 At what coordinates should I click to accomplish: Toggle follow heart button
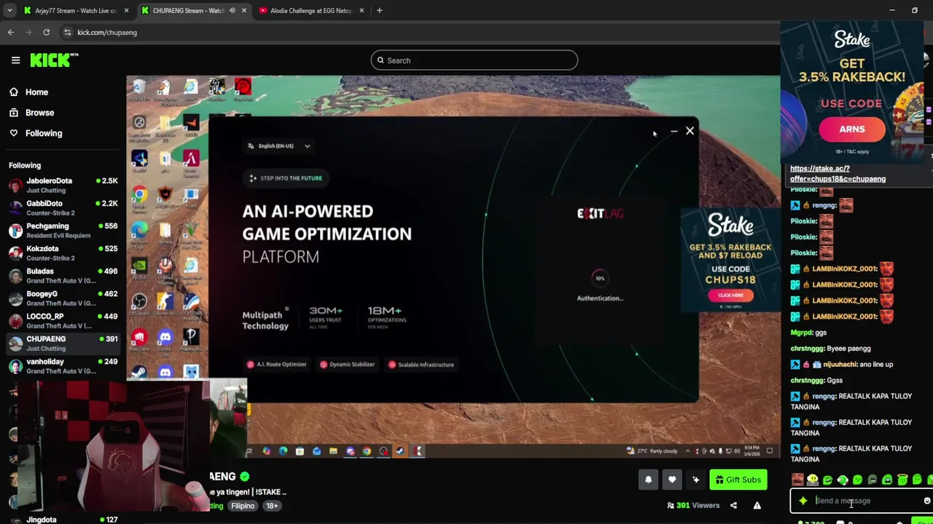(672, 480)
